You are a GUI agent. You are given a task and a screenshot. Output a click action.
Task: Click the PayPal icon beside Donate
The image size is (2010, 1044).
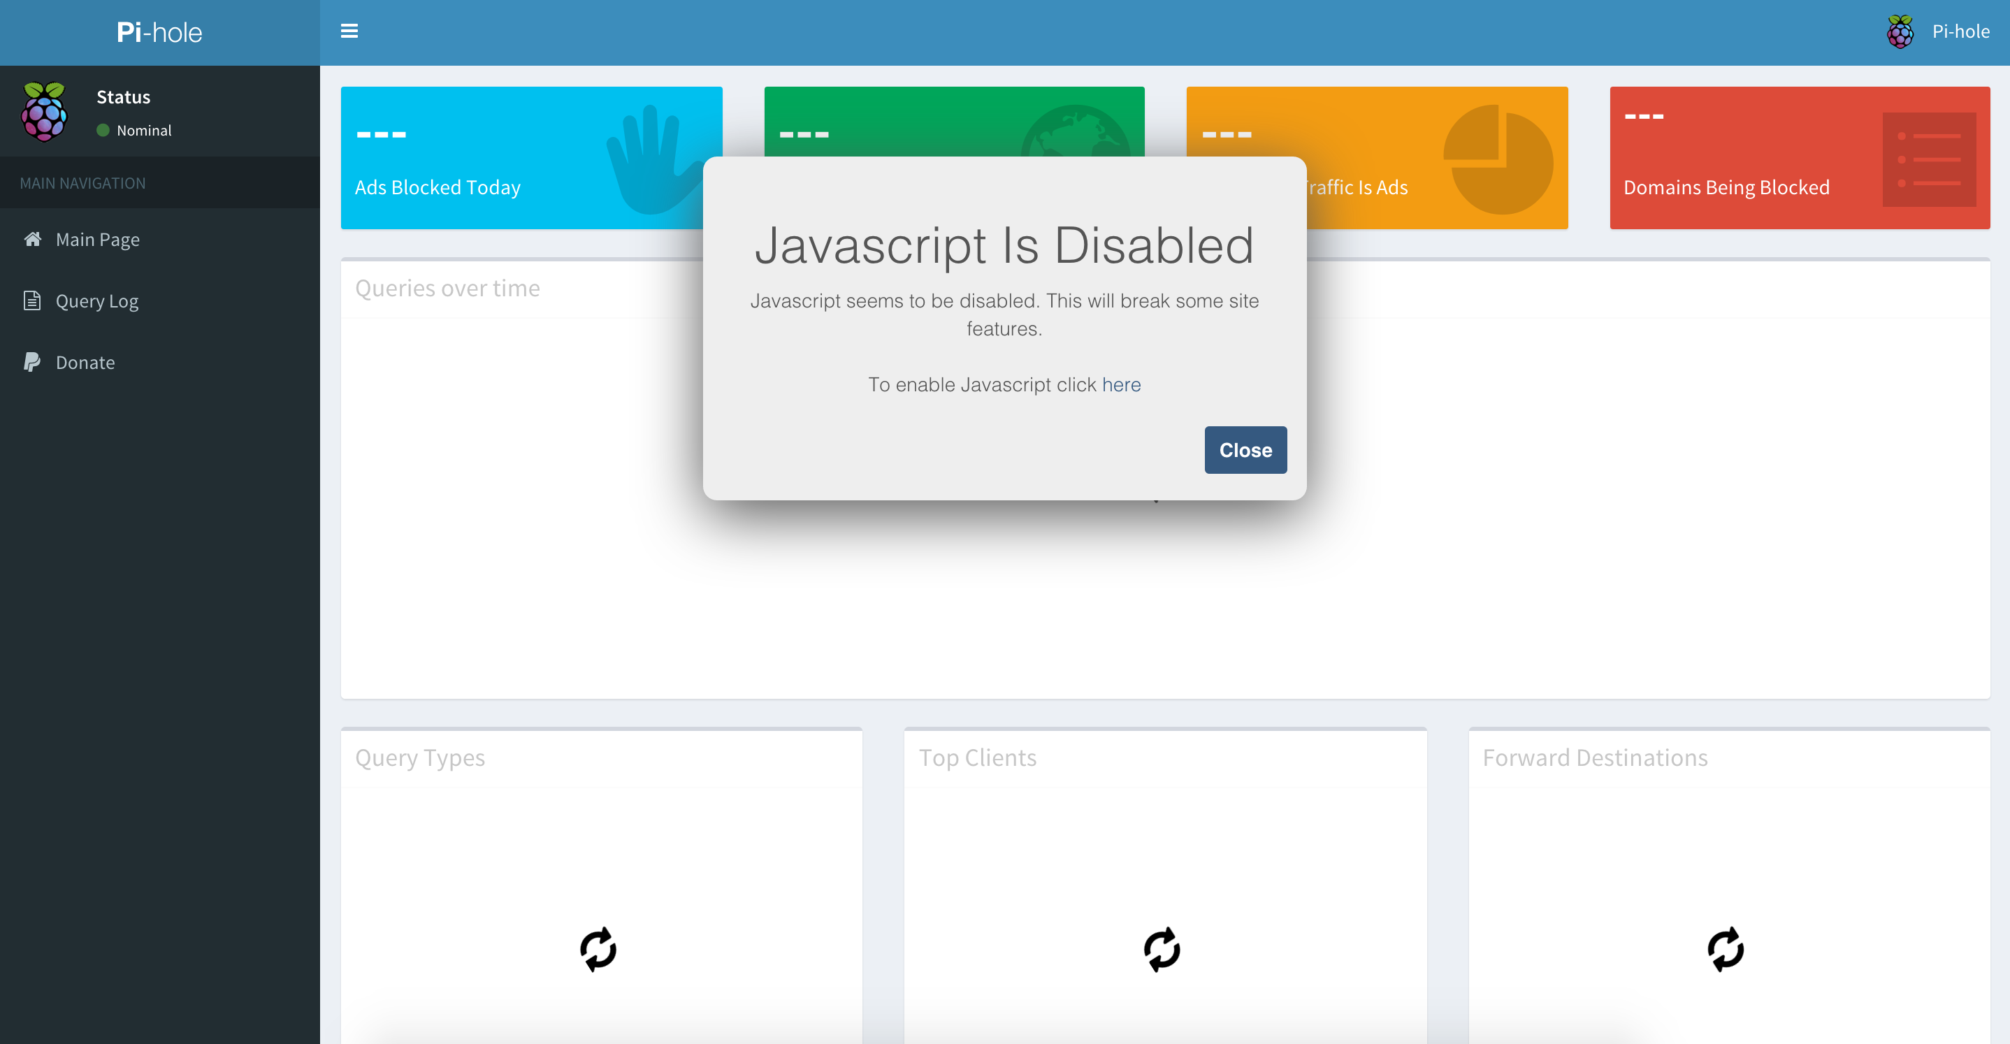[32, 362]
